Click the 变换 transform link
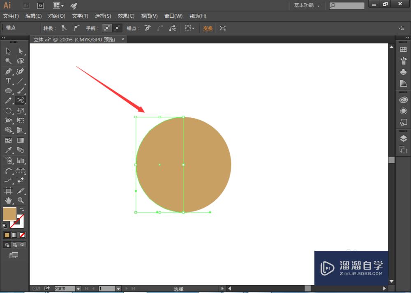The width and height of the screenshot is (411, 293). (208, 28)
